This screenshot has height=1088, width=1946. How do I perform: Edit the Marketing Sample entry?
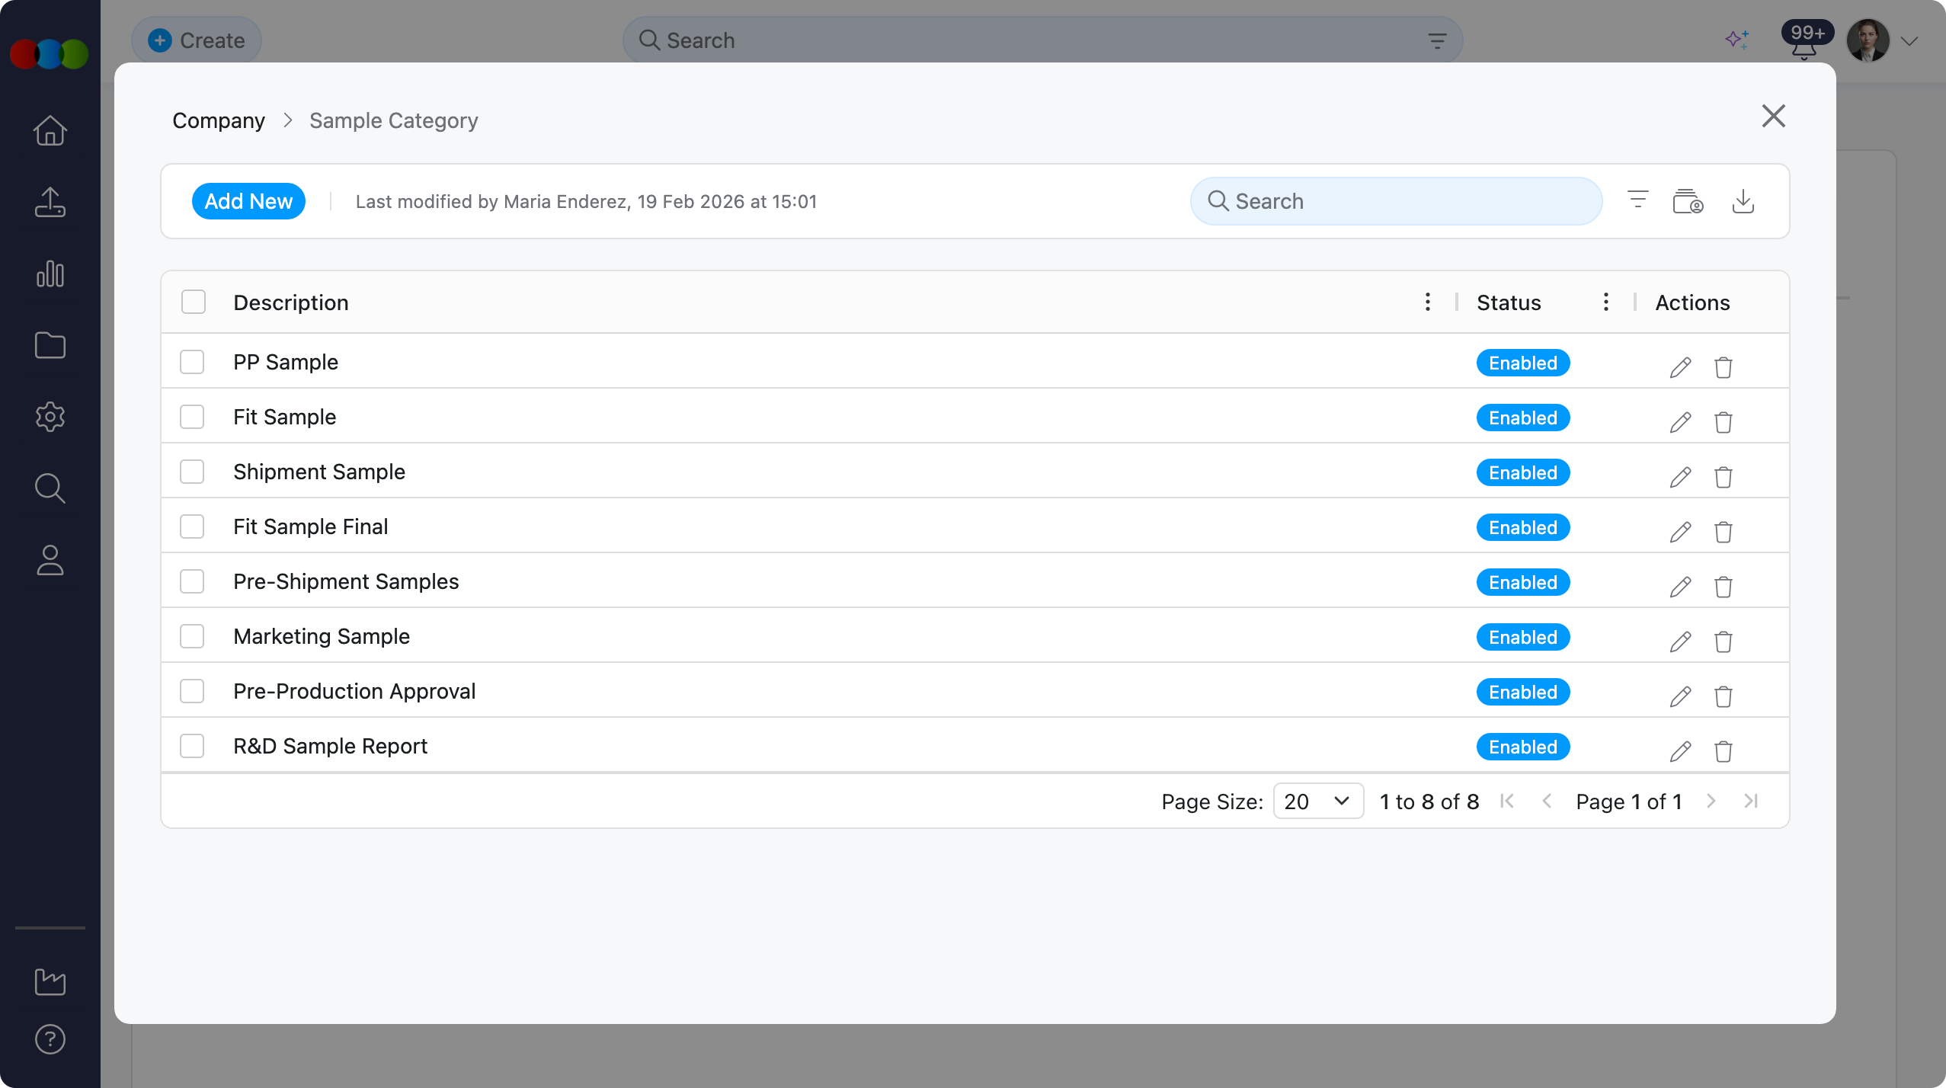(1680, 642)
